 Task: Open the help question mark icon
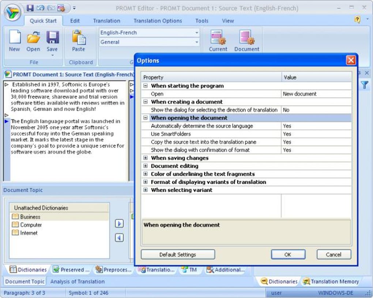click(357, 19)
